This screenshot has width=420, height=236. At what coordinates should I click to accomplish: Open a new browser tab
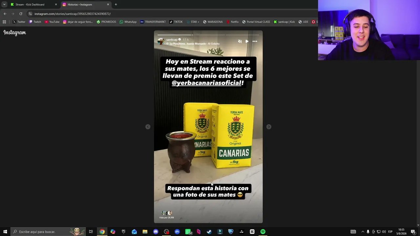(x=116, y=5)
